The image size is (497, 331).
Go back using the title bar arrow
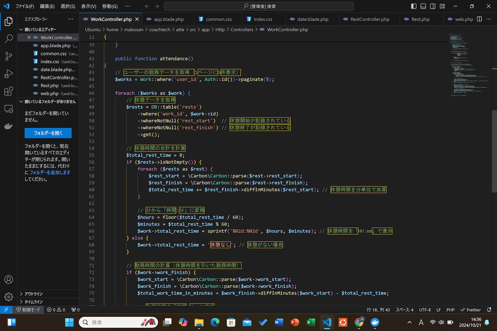147,6
